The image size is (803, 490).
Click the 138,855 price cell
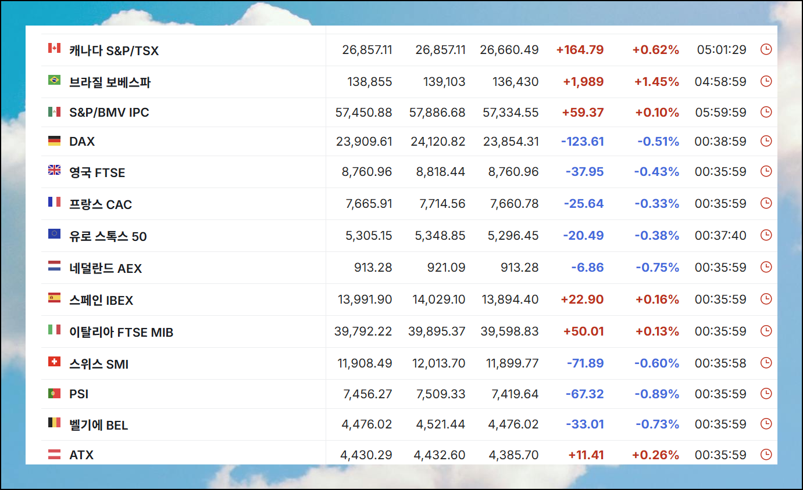370,82
